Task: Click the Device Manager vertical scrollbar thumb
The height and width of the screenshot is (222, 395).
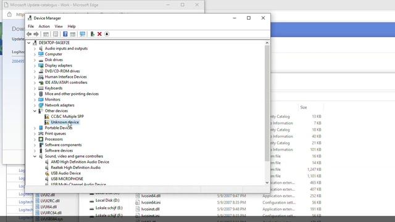Action: (267, 103)
